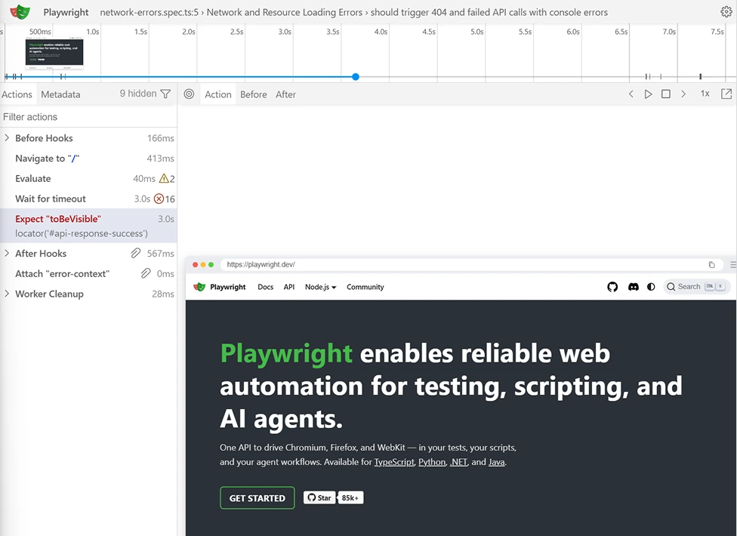Select the Navigate to "/" action
This screenshot has height=536, width=737.
click(x=88, y=159)
